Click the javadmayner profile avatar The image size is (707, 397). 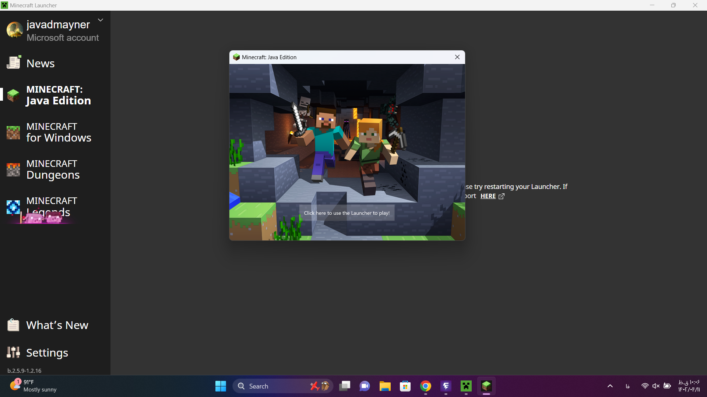click(15, 30)
